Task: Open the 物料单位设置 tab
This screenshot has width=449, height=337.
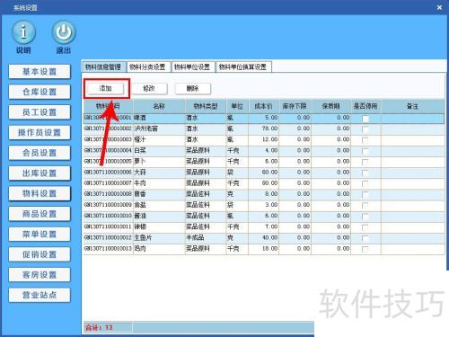Action: (x=192, y=67)
